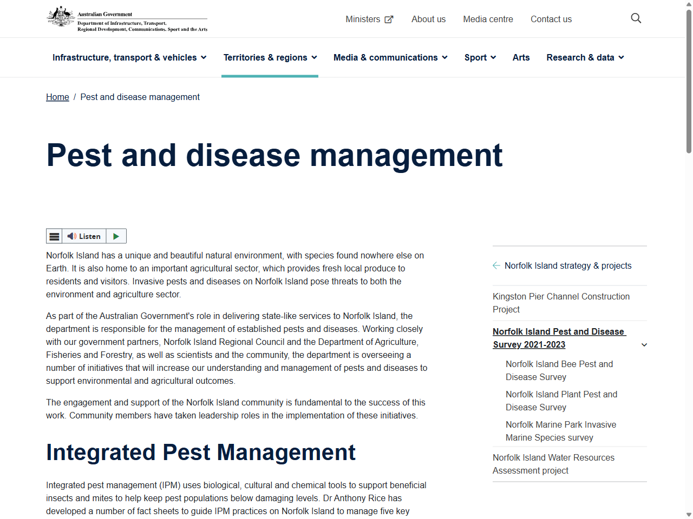
Task: Open Kingston Pier Channel Construction Project
Action: [x=561, y=303]
